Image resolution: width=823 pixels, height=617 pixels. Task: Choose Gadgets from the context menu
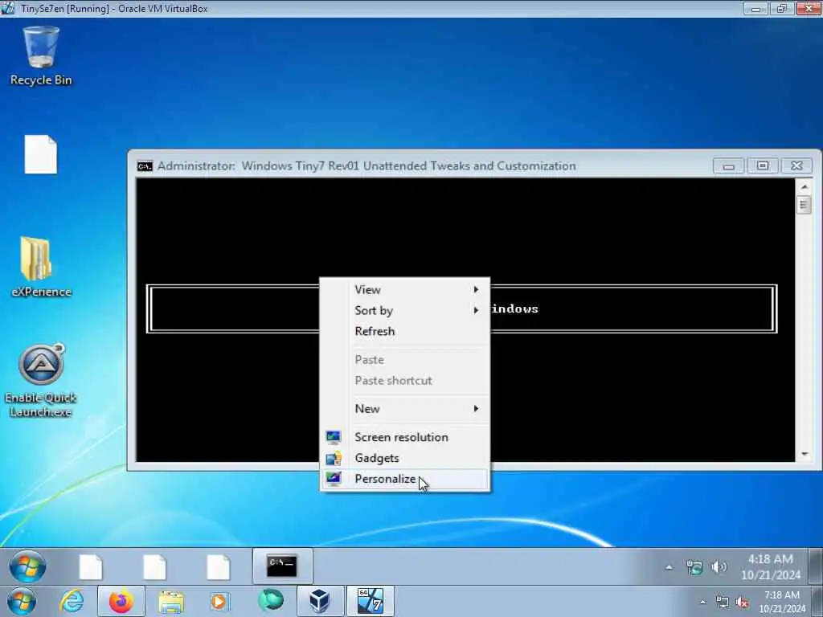[x=405, y=458]
